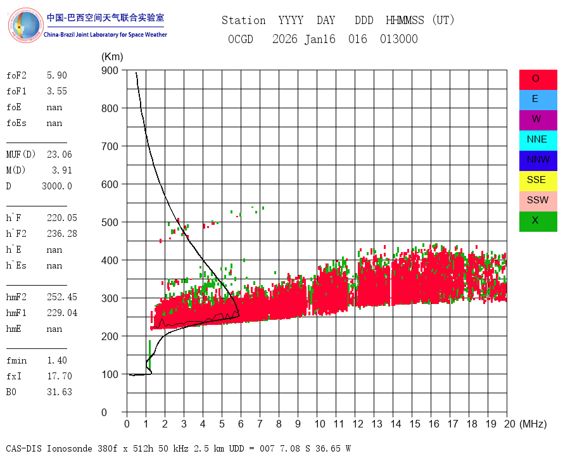Select the purple W legend swatch
570x456 pixels.
[538, 120]
